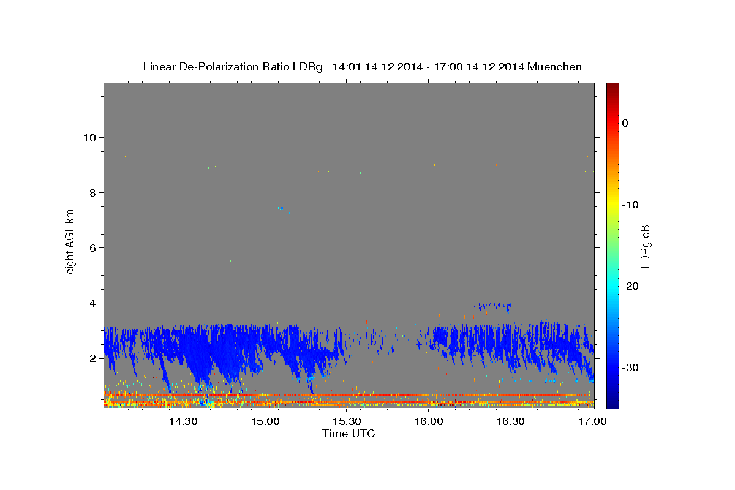The width and height of the screenshot is (735, 490).
Task: Click the red horizontal band near the ground
Action: tap(349, 395)
